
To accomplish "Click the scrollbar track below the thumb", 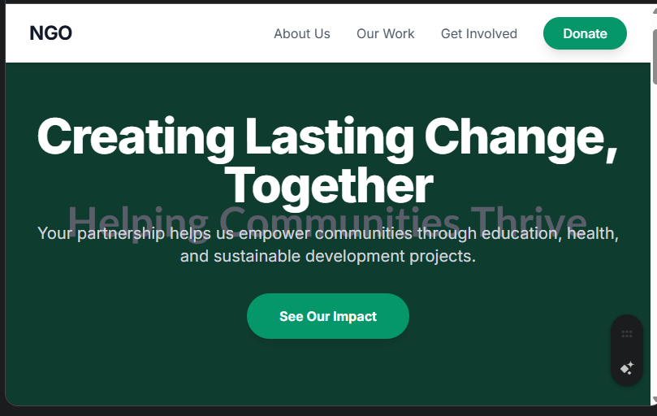I will [x=654, y=244].
